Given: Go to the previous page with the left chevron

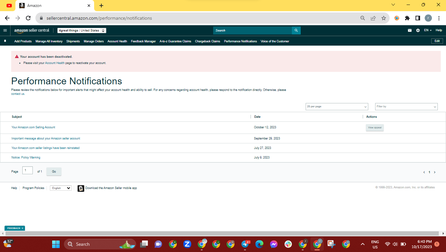Looking at the screenshot, I should coord(424,172).
